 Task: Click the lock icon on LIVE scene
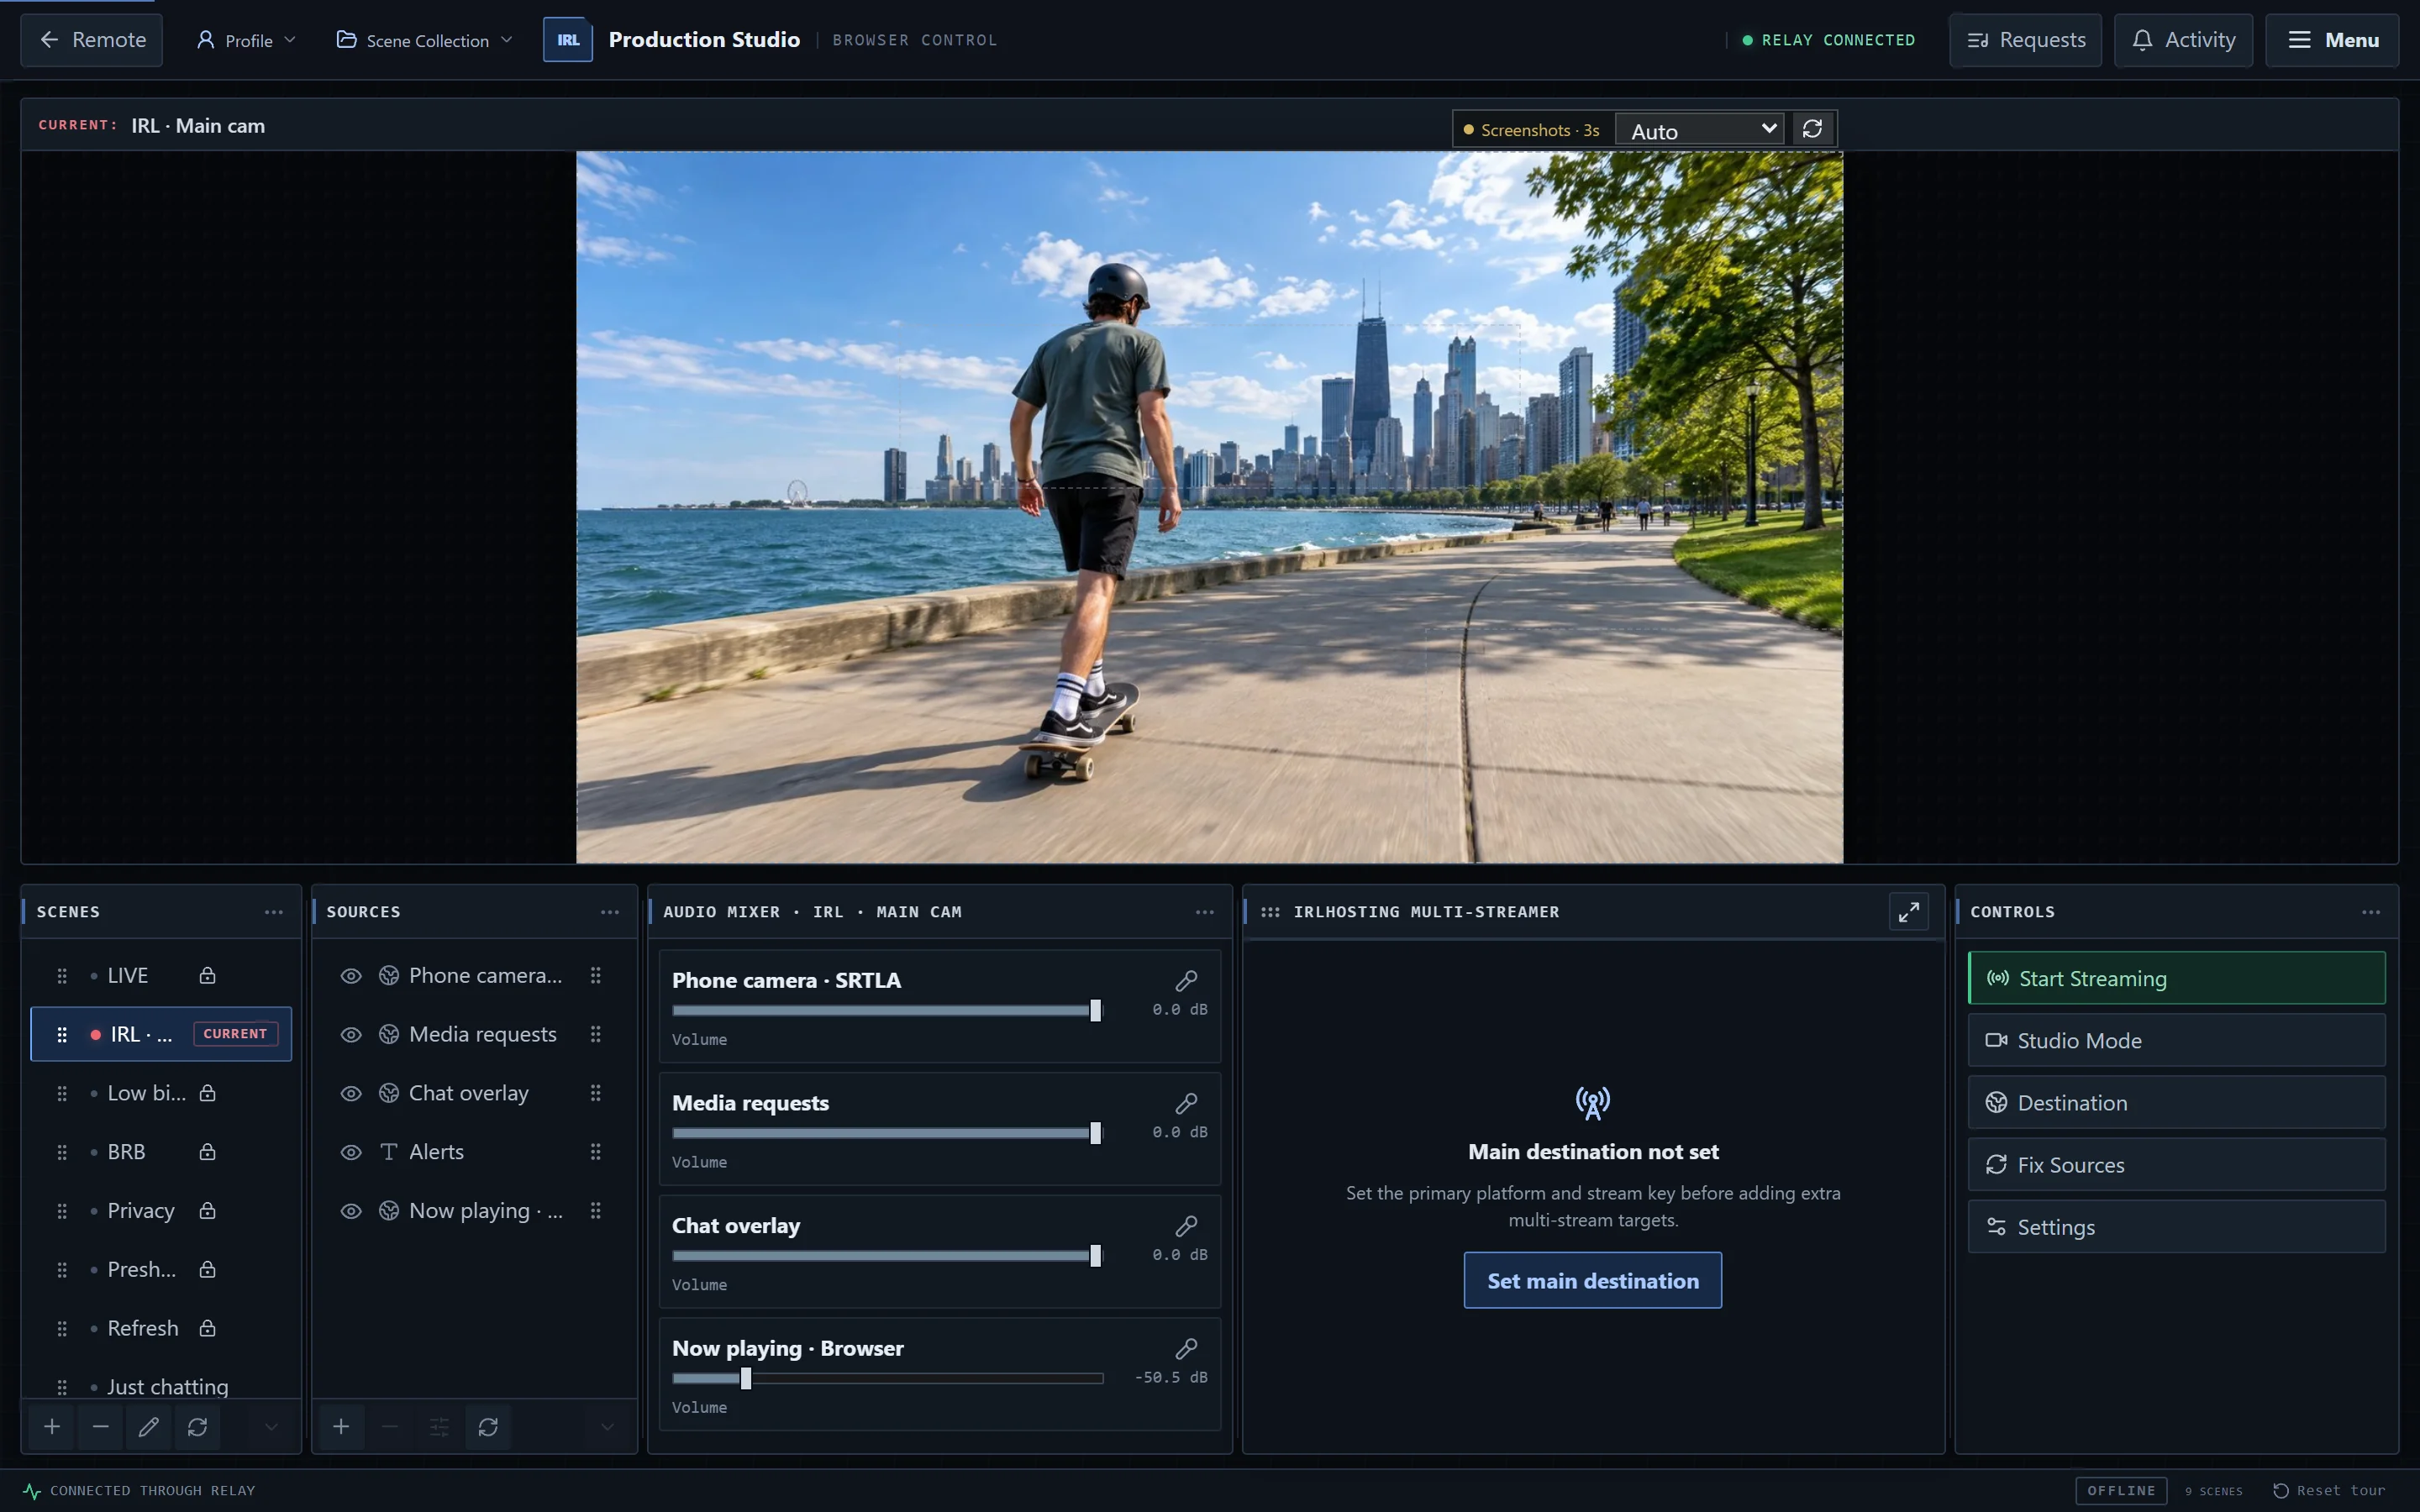tap(207, 975)
